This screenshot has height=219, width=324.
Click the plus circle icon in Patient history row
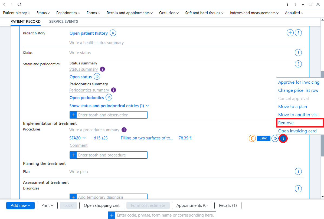[x=290, y=33]
